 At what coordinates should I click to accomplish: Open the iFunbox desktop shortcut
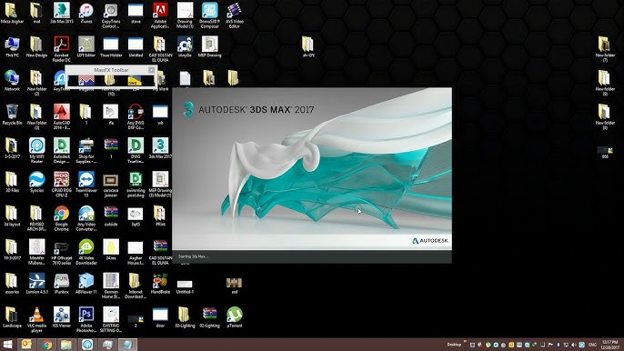point(62,284)
